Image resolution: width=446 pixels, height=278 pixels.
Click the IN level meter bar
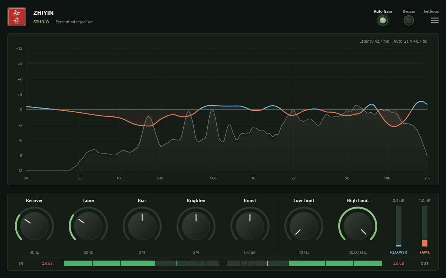pyautogui.click(x=142, y=263)
